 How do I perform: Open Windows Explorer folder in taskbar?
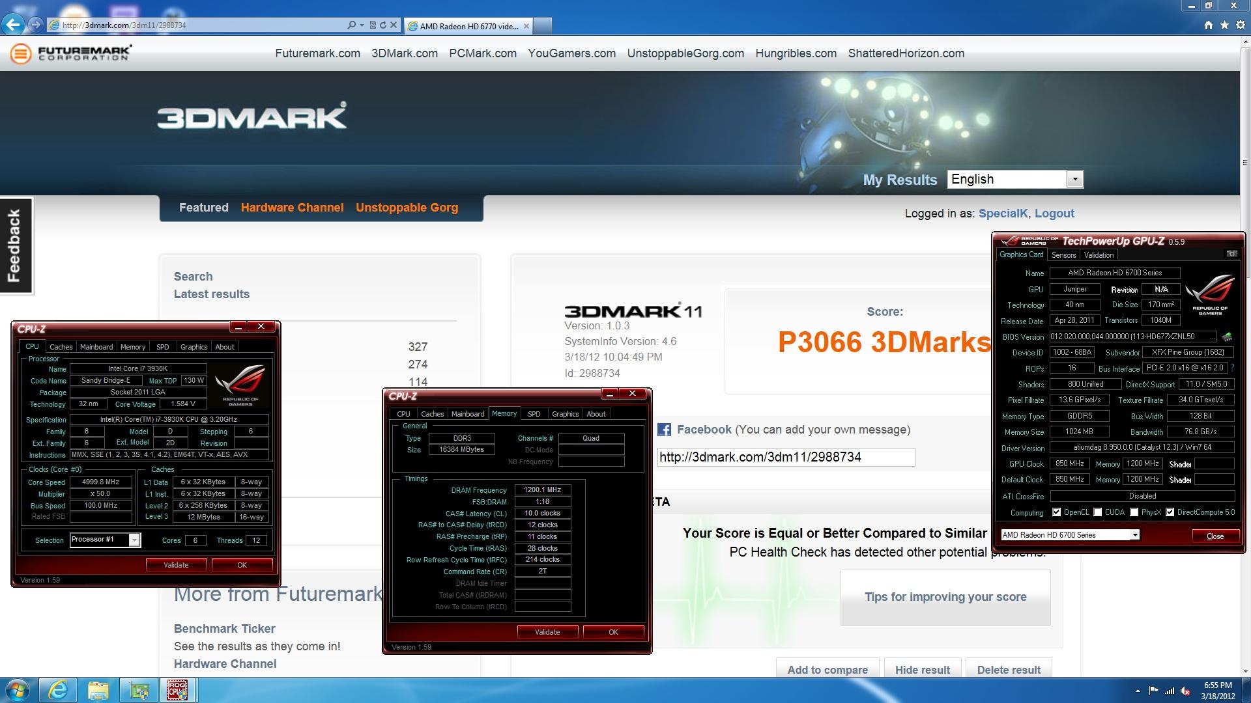tap(98, 690)
